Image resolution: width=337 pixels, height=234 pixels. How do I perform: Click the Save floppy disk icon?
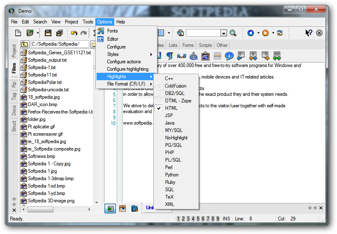click(48, 33)
